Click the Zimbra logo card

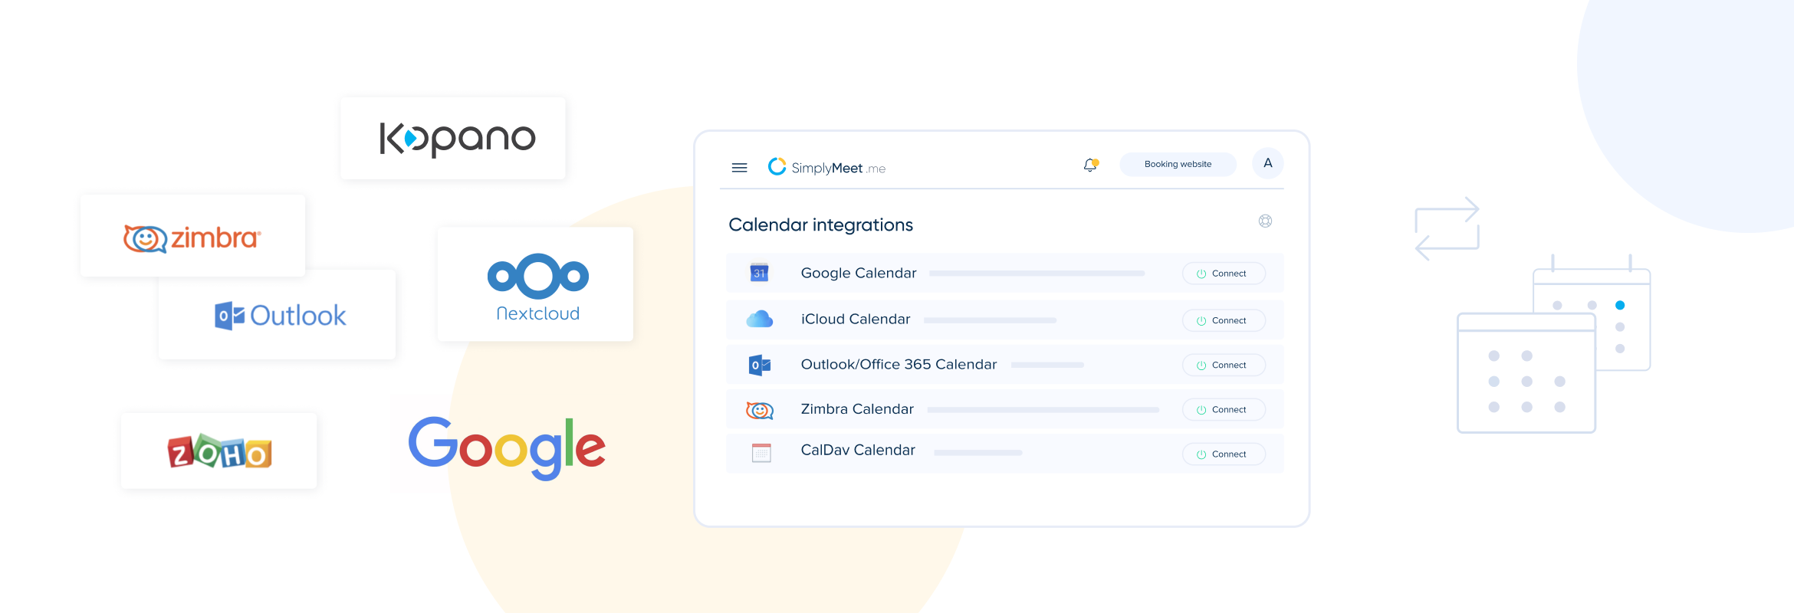click(x=192, y=235)
